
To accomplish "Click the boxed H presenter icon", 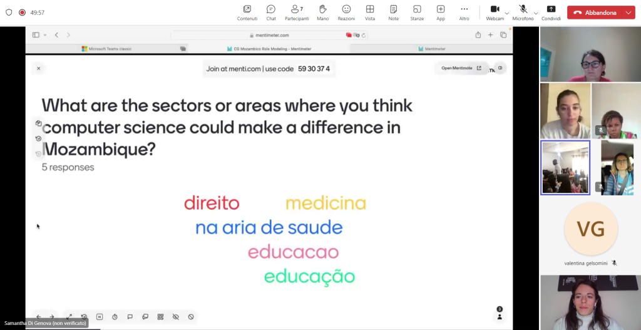I will pos(100,316).
